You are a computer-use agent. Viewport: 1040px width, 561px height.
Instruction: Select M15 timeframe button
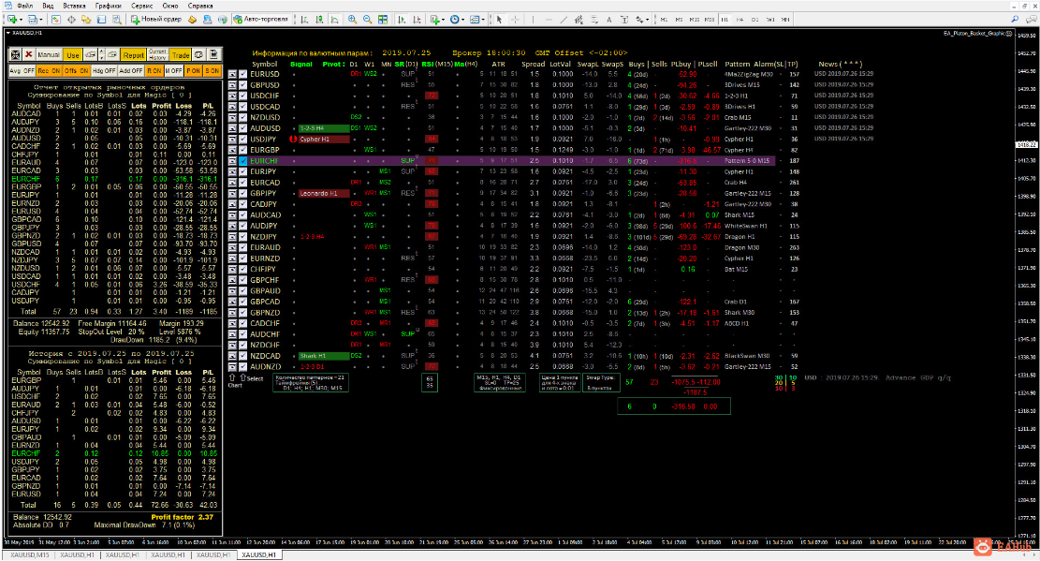coord(694,20)
